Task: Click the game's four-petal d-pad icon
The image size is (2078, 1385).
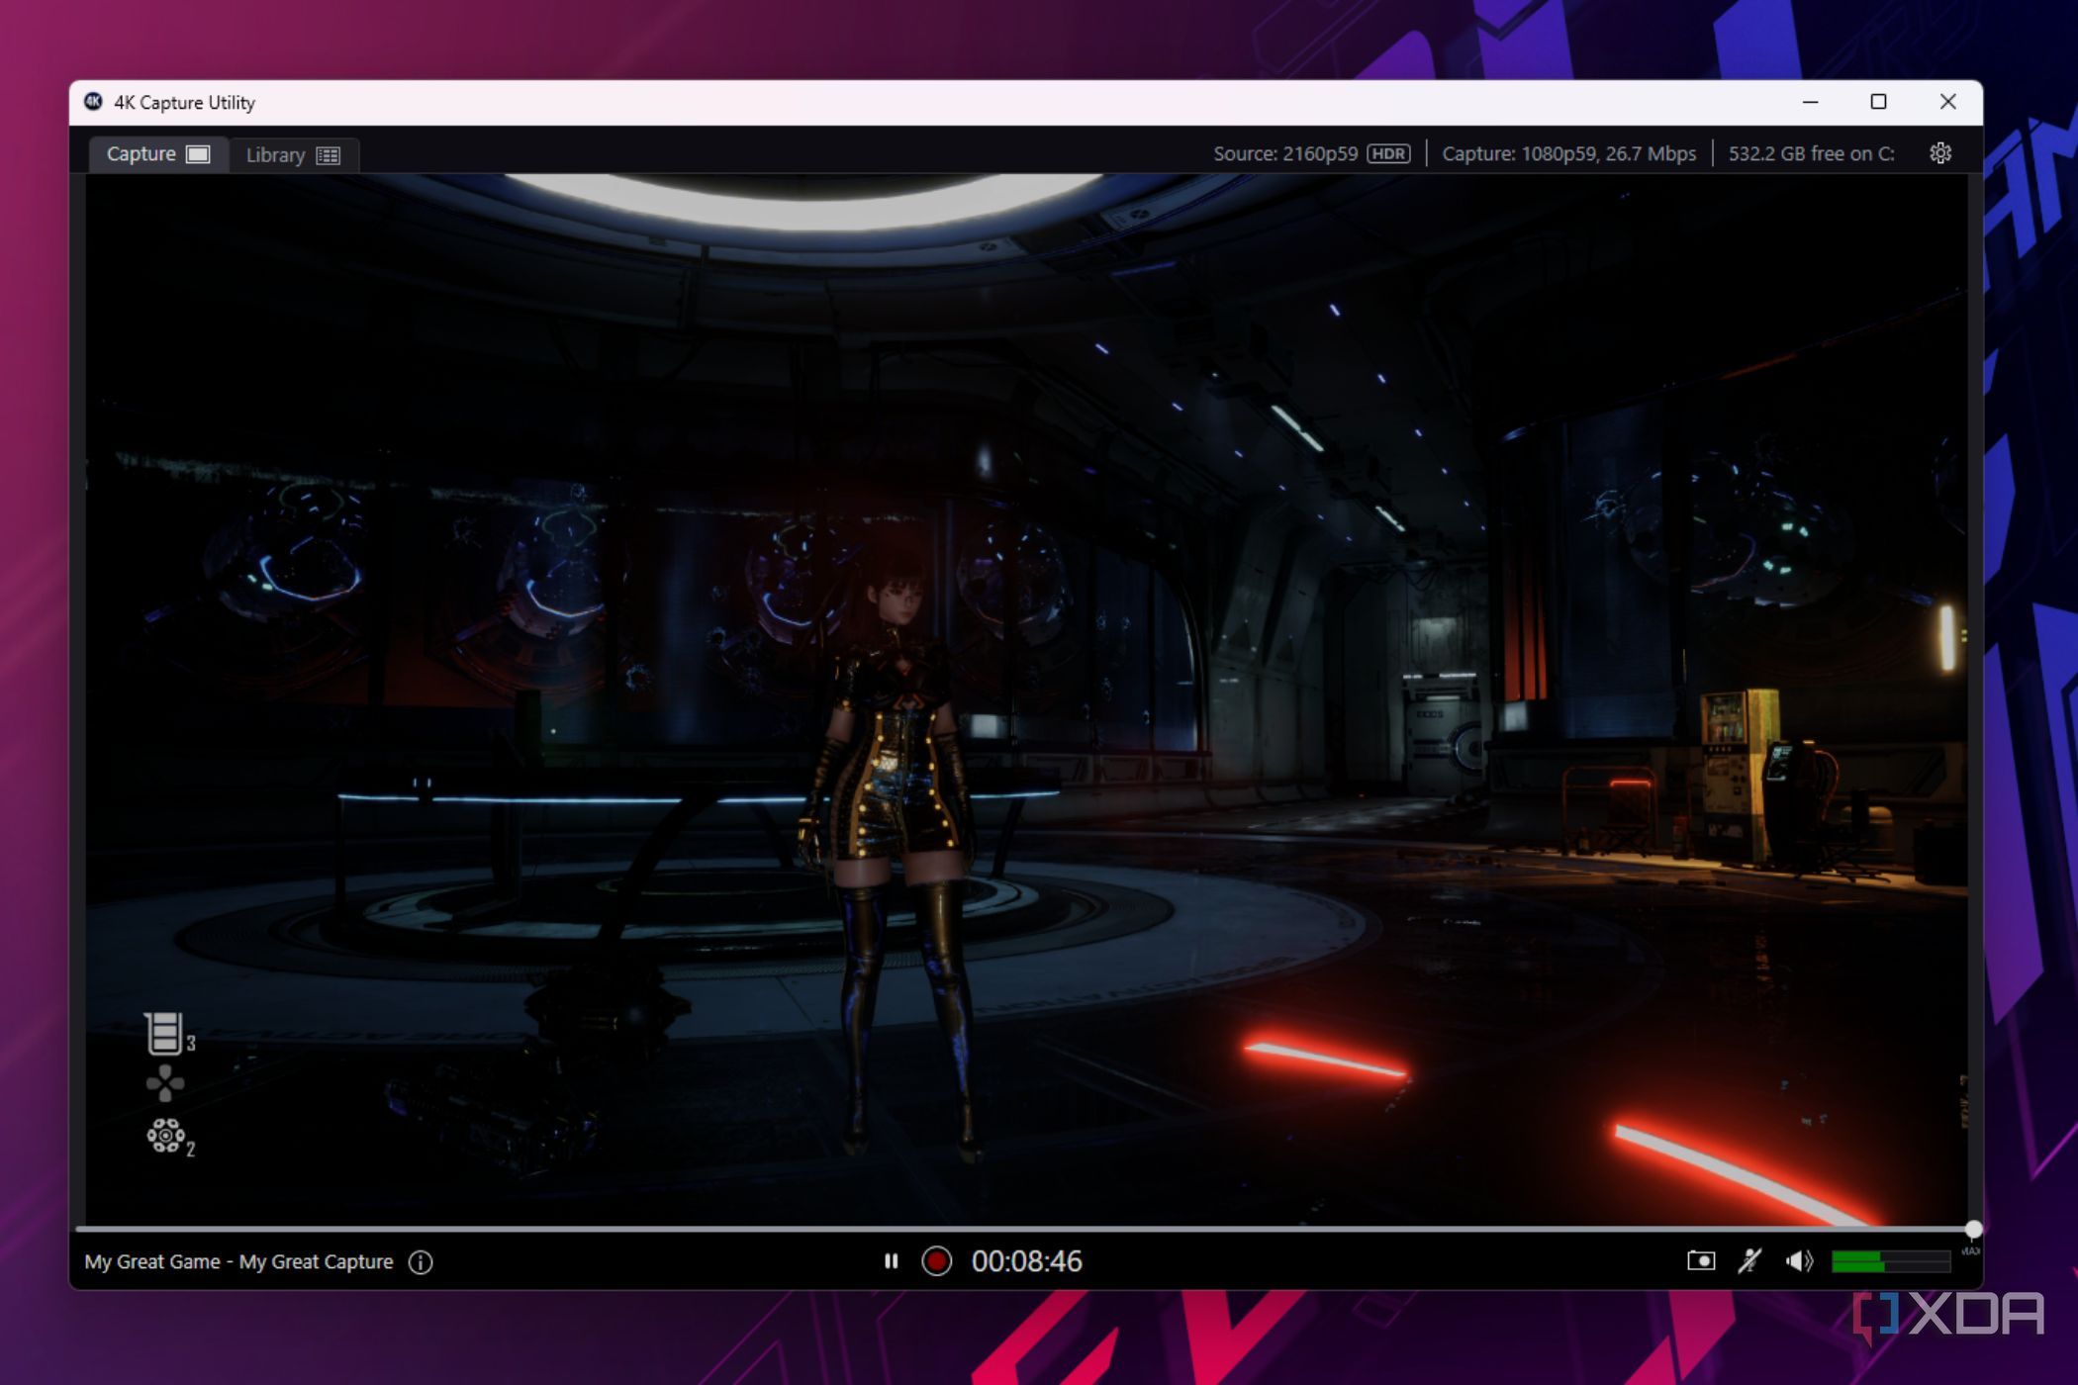Action: (165, 1083)
